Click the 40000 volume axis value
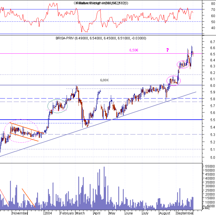The image size is (216, 215). coord(210,178)
